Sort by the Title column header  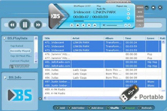point(57,38)
